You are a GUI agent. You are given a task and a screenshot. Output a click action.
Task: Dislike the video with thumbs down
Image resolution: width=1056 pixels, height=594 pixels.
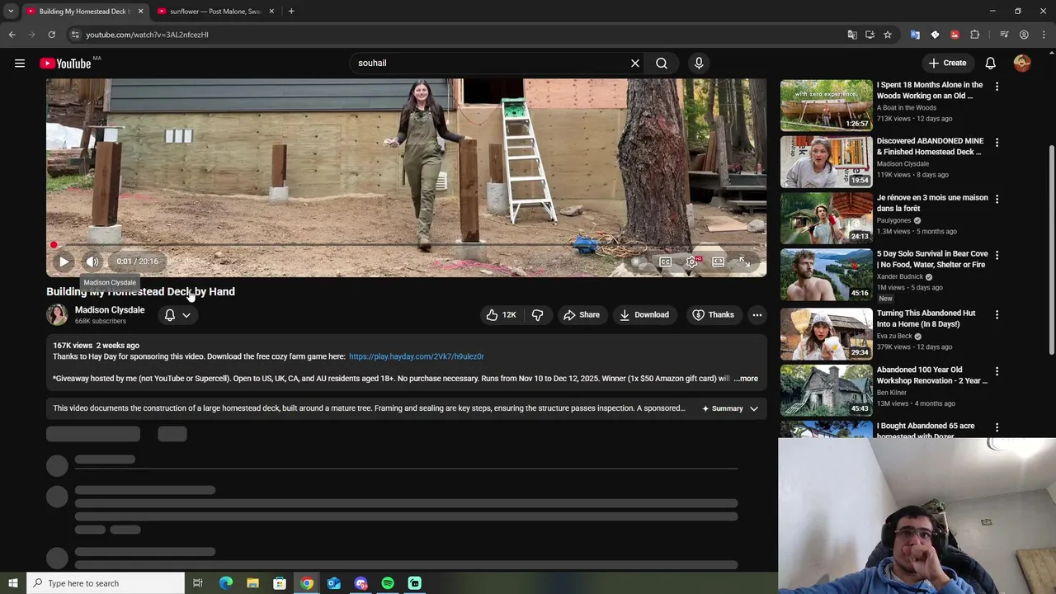click(537, 314)
